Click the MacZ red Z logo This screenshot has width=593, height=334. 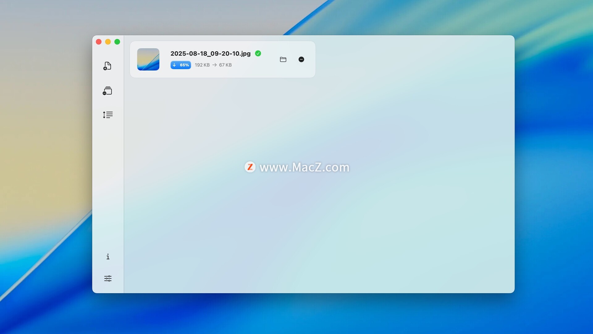click(250, 167)
